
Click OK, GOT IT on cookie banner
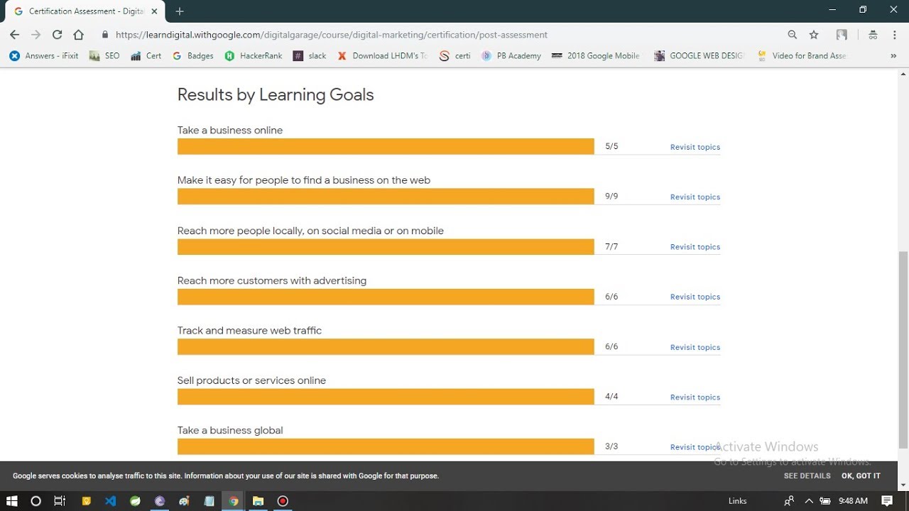tap(861, 476)
